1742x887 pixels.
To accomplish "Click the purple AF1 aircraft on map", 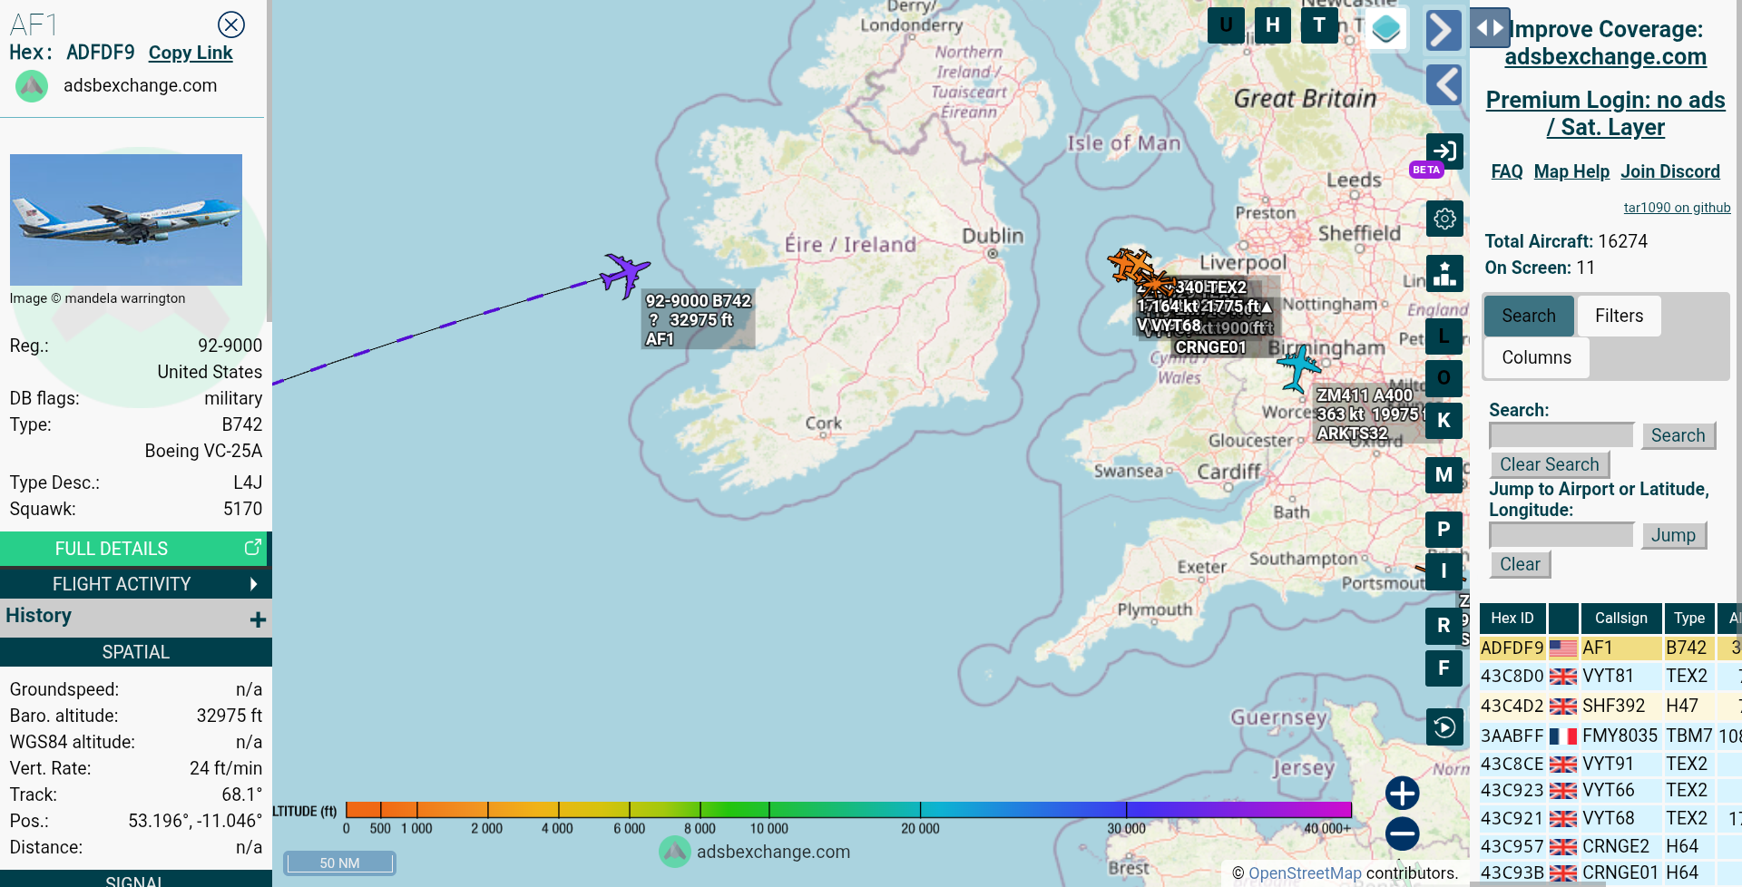I will point(625,274).
